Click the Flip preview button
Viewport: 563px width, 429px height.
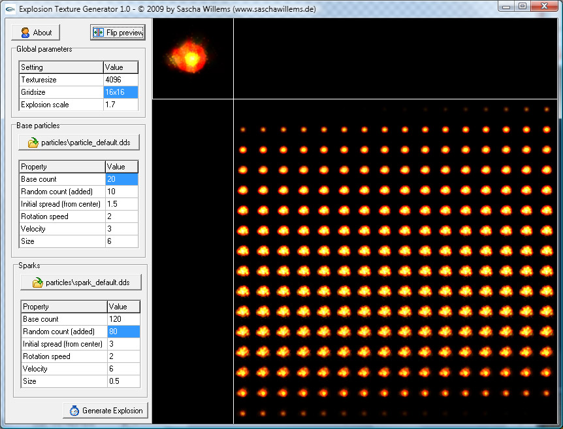[x=118, y=33]
